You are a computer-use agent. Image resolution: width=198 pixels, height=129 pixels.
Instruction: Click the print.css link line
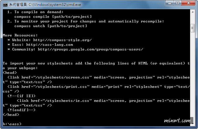coord(96,89)
